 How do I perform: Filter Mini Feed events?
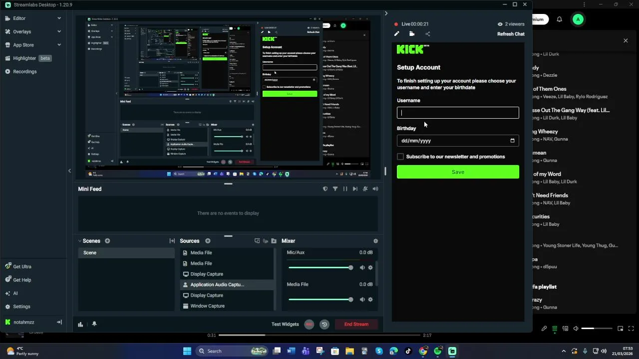tap(335, 189)
